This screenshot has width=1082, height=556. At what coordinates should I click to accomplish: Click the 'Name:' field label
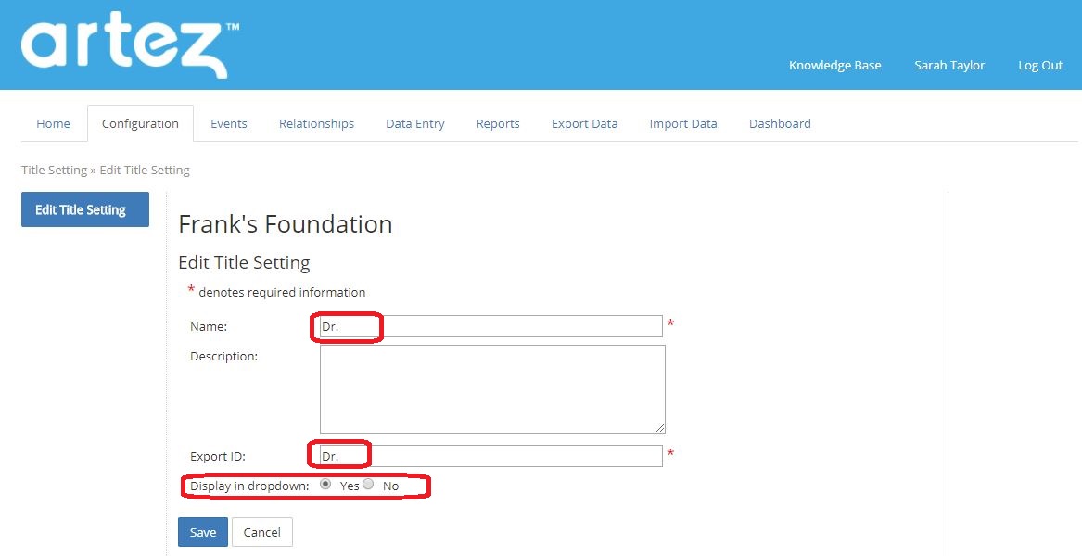[209, 327]
